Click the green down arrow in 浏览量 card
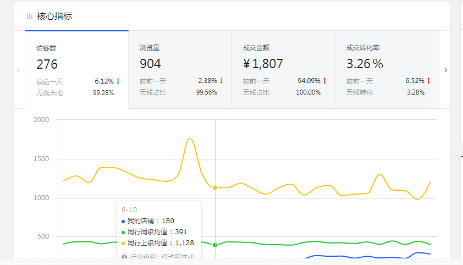The image size is (463, 265). pyautogui.click(x=221, y=81)
